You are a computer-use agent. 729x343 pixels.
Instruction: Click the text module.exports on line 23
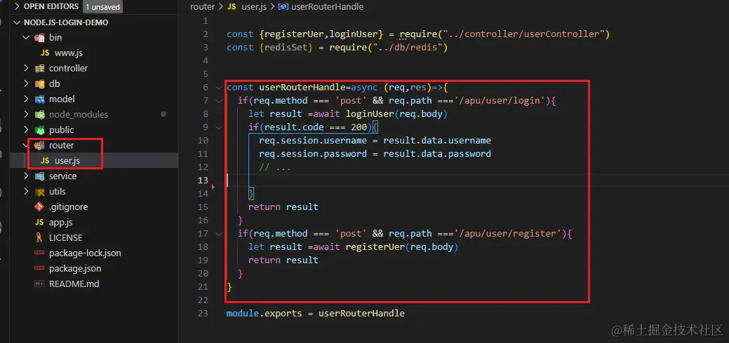(x=264, y=314)
